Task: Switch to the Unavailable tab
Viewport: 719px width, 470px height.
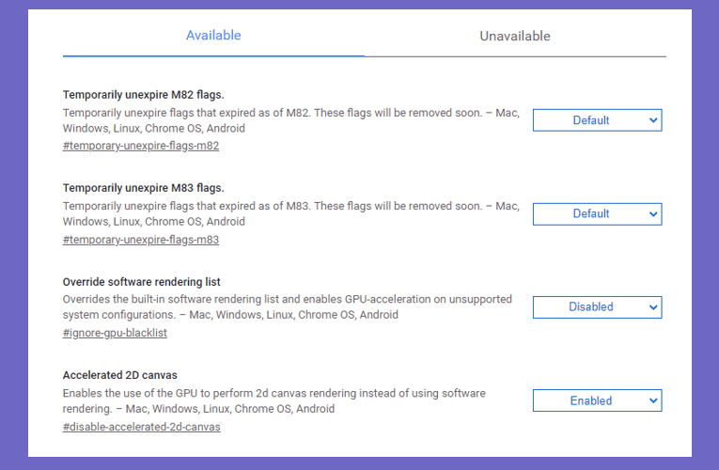Action: 515,36
